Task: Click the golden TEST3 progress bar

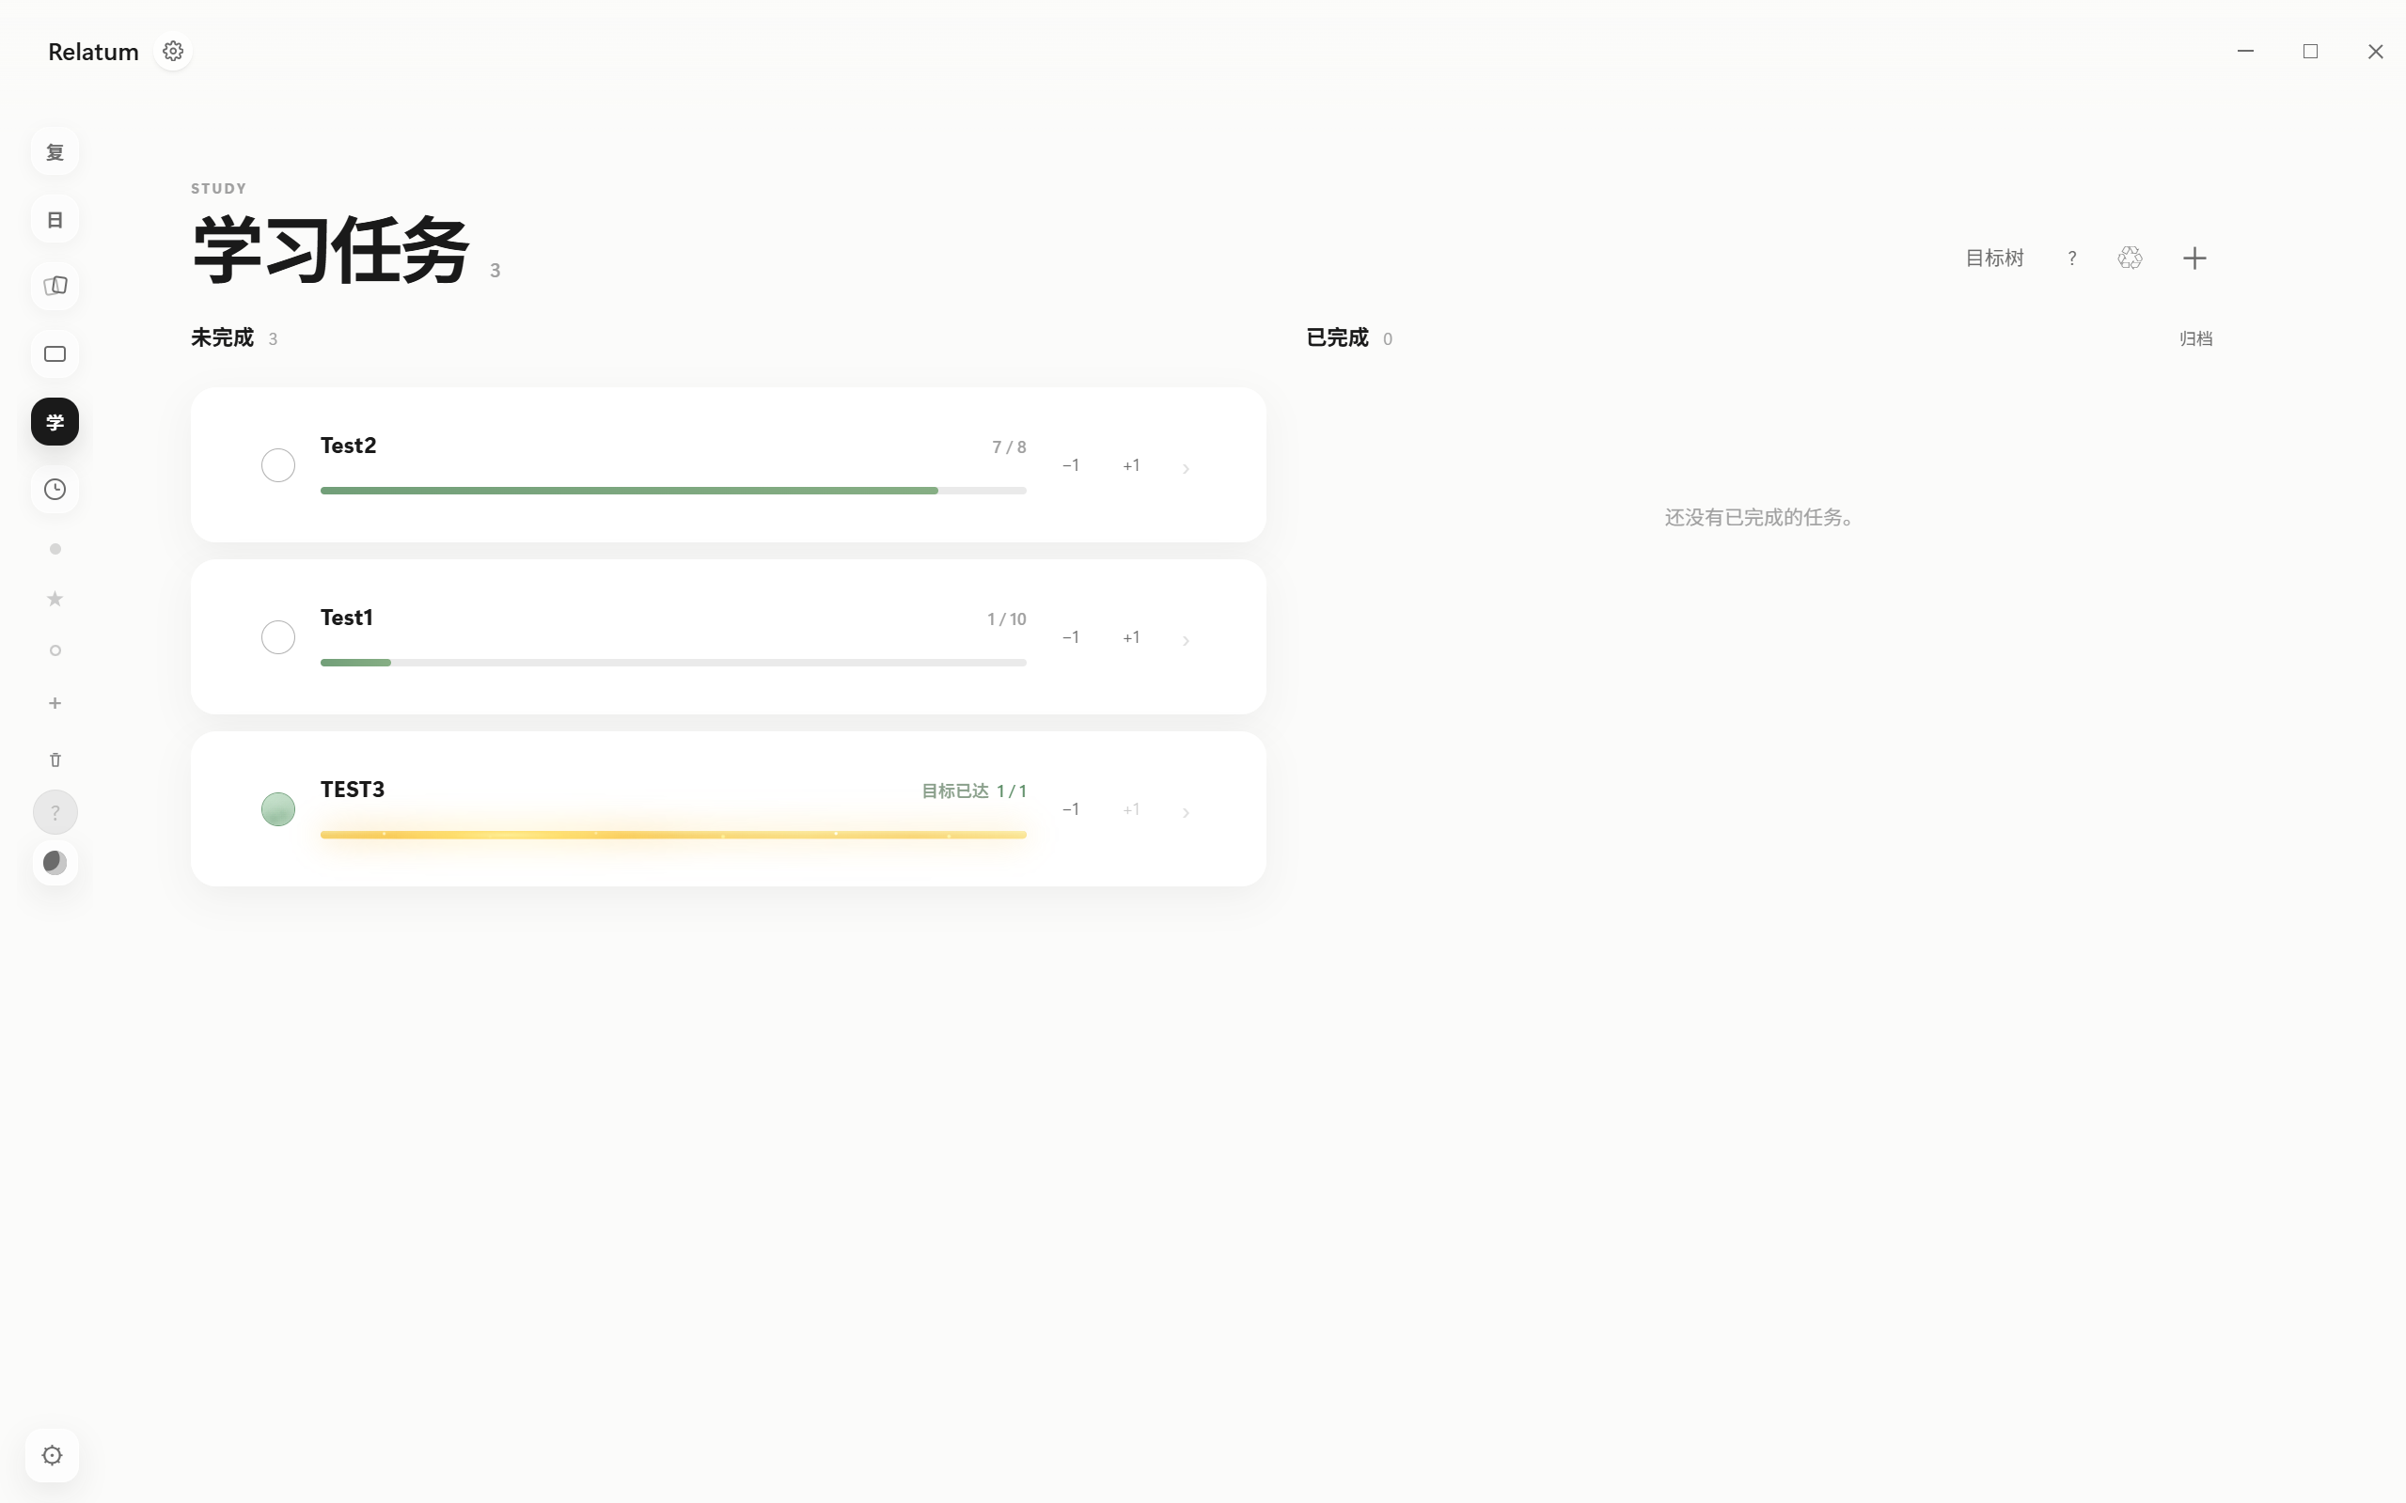Action: click(x=673, y=834)
